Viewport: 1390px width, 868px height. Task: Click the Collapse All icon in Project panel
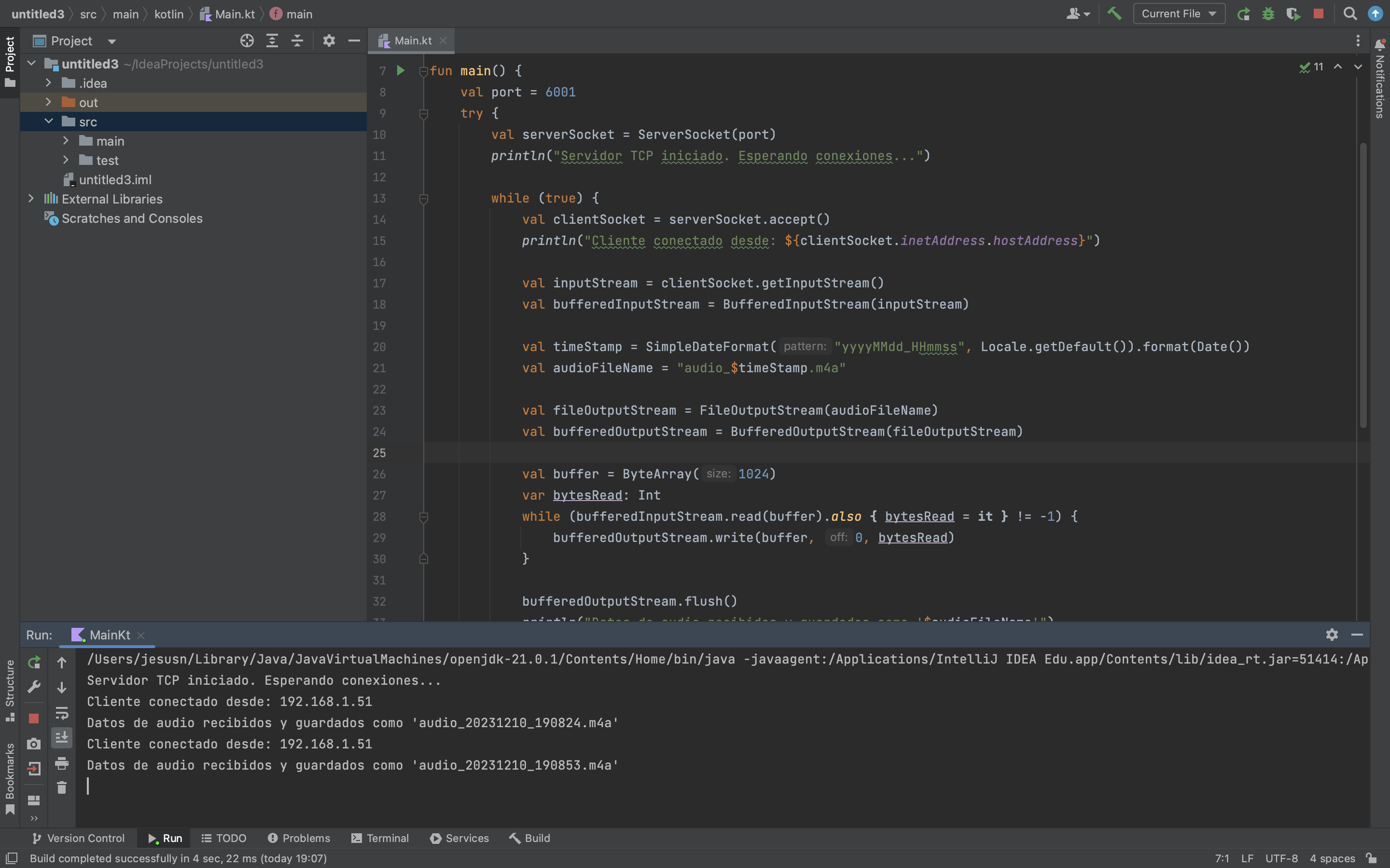point(297,41)
